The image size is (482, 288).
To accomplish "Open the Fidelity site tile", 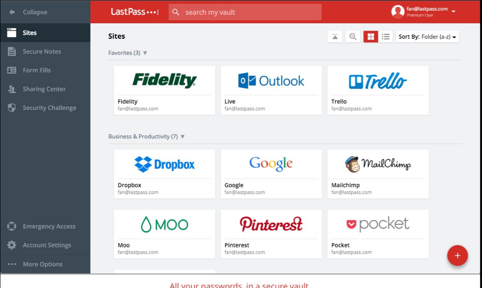I will pyautogui.click(x=165, y=91).
